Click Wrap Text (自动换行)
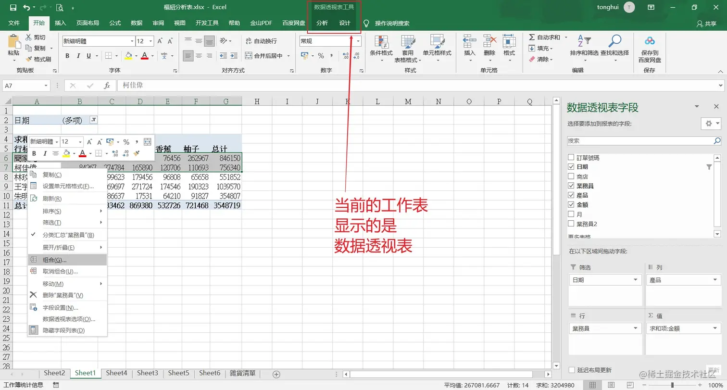Viewport: 727px width, 390px height. pos(261,41)
